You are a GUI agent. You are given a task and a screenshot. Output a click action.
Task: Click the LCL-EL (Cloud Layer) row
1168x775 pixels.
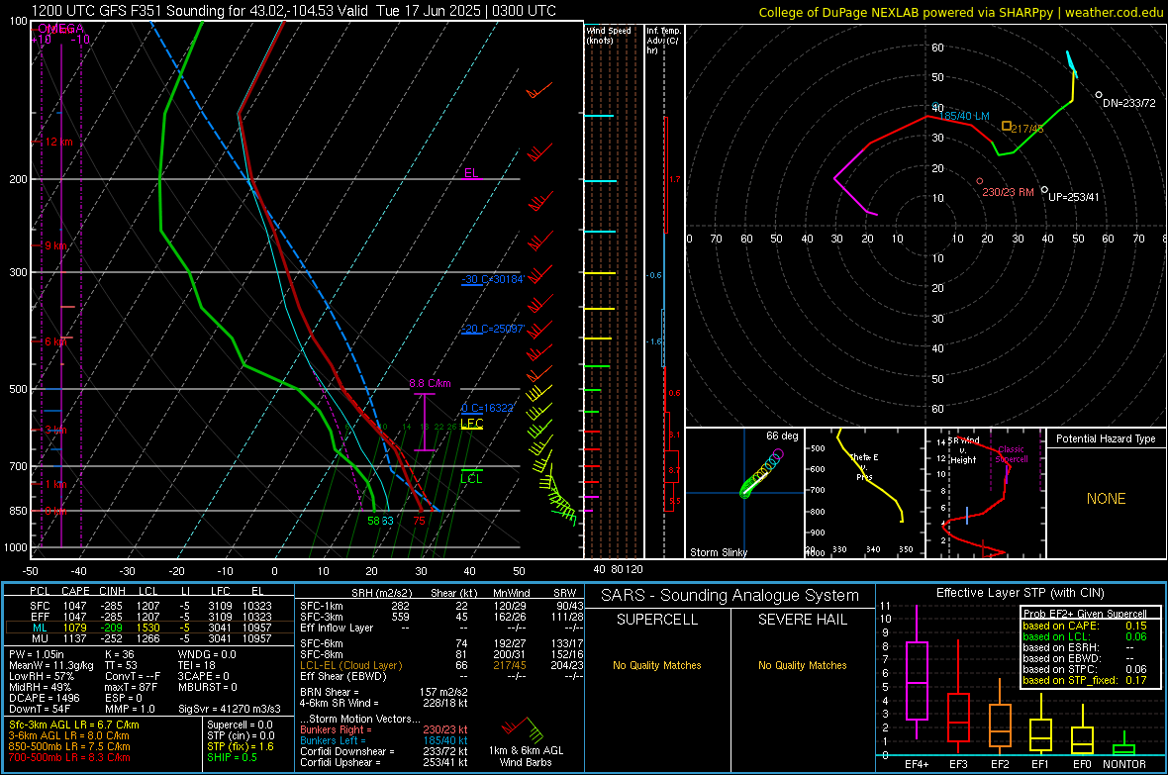pyautogui.click(x=441, y=665)
